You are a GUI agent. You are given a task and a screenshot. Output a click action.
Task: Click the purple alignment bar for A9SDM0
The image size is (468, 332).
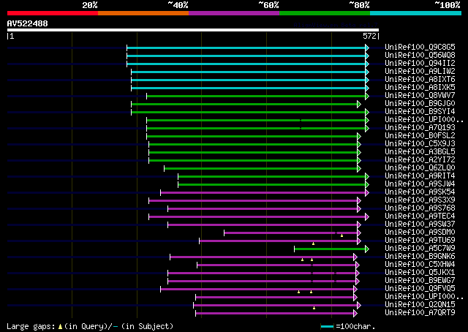click(x=291, y=233)
